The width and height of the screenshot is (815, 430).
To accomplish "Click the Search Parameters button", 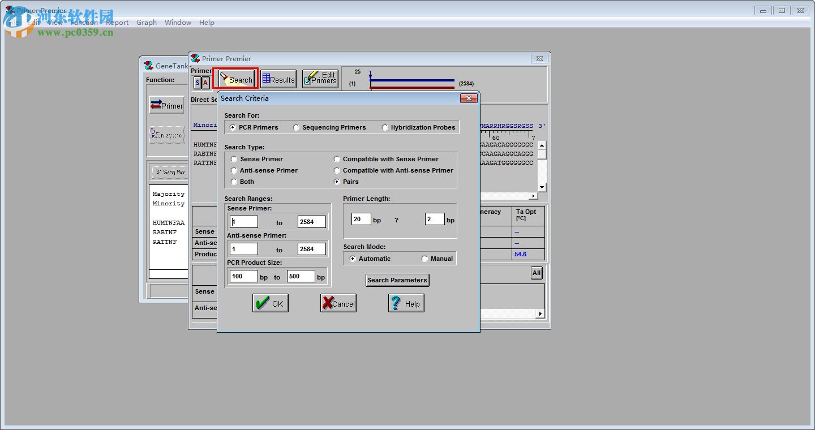I will click(397, 280).
